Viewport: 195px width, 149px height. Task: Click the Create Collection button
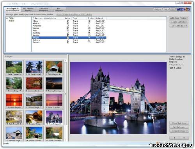[x=179, y=22]
